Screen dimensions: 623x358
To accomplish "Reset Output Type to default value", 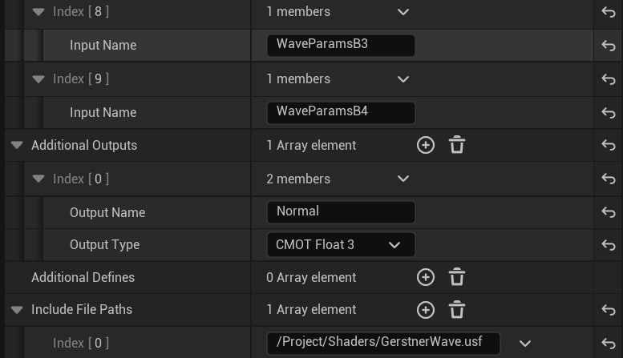I will click(609, 245).
